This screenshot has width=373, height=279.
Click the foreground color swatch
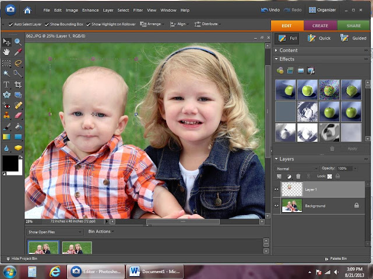[10, 163]
